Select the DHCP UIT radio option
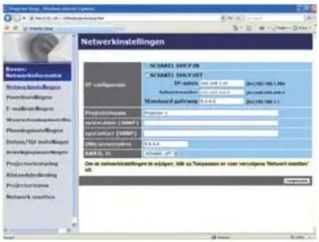319x242 pixels. (147, 75)
